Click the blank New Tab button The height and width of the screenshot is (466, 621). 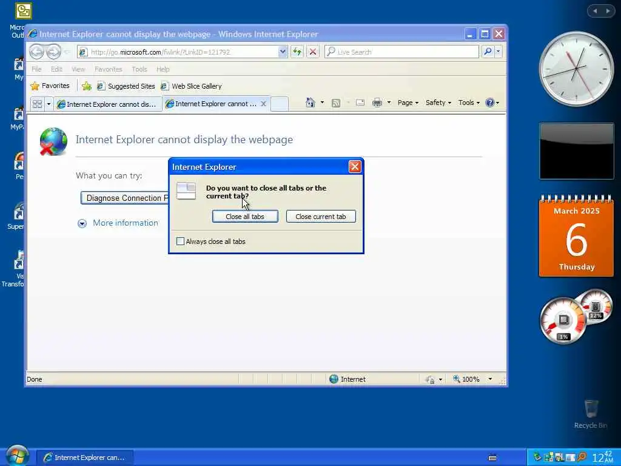point(280,104)
